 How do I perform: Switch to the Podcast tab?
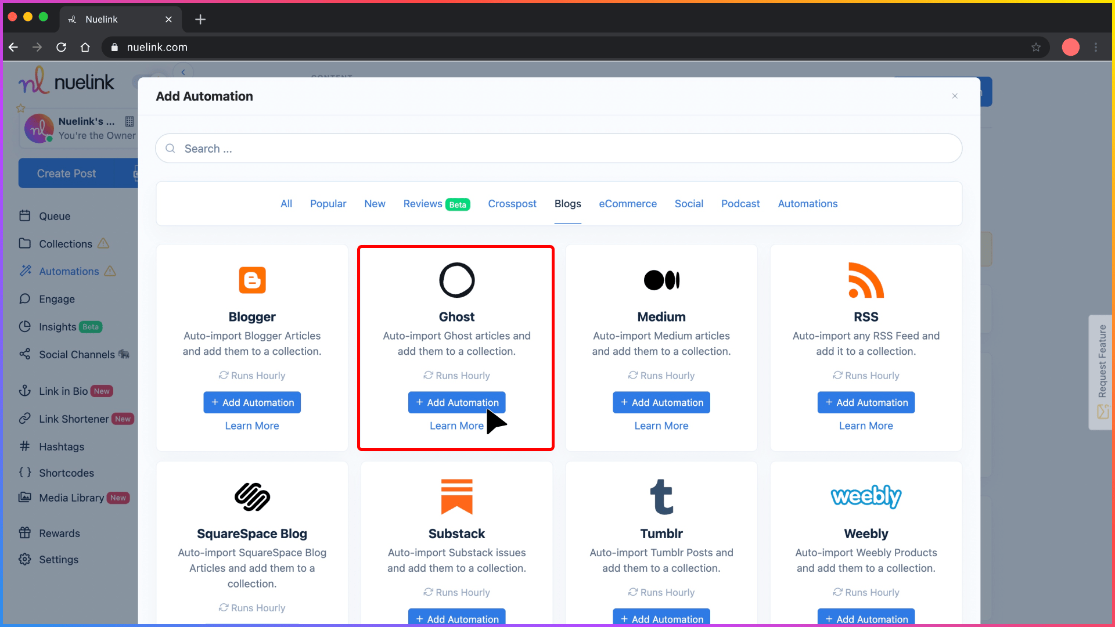(x=740, y=204)
